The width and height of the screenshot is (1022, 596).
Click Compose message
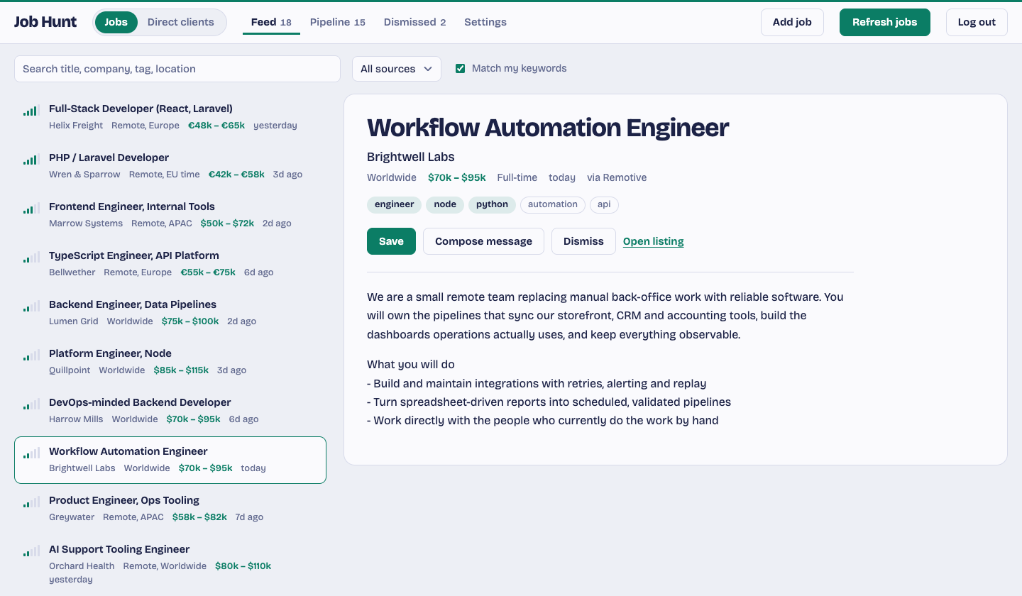[483, 241]
